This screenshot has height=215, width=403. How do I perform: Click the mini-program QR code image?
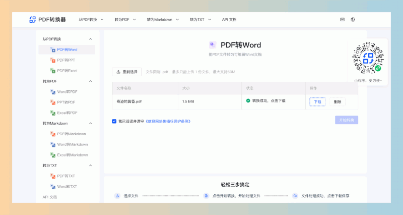(x=368, y=59)
